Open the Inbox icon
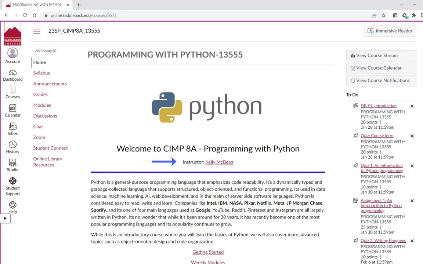This screenshot has width=423, height=264. [12, 129]
